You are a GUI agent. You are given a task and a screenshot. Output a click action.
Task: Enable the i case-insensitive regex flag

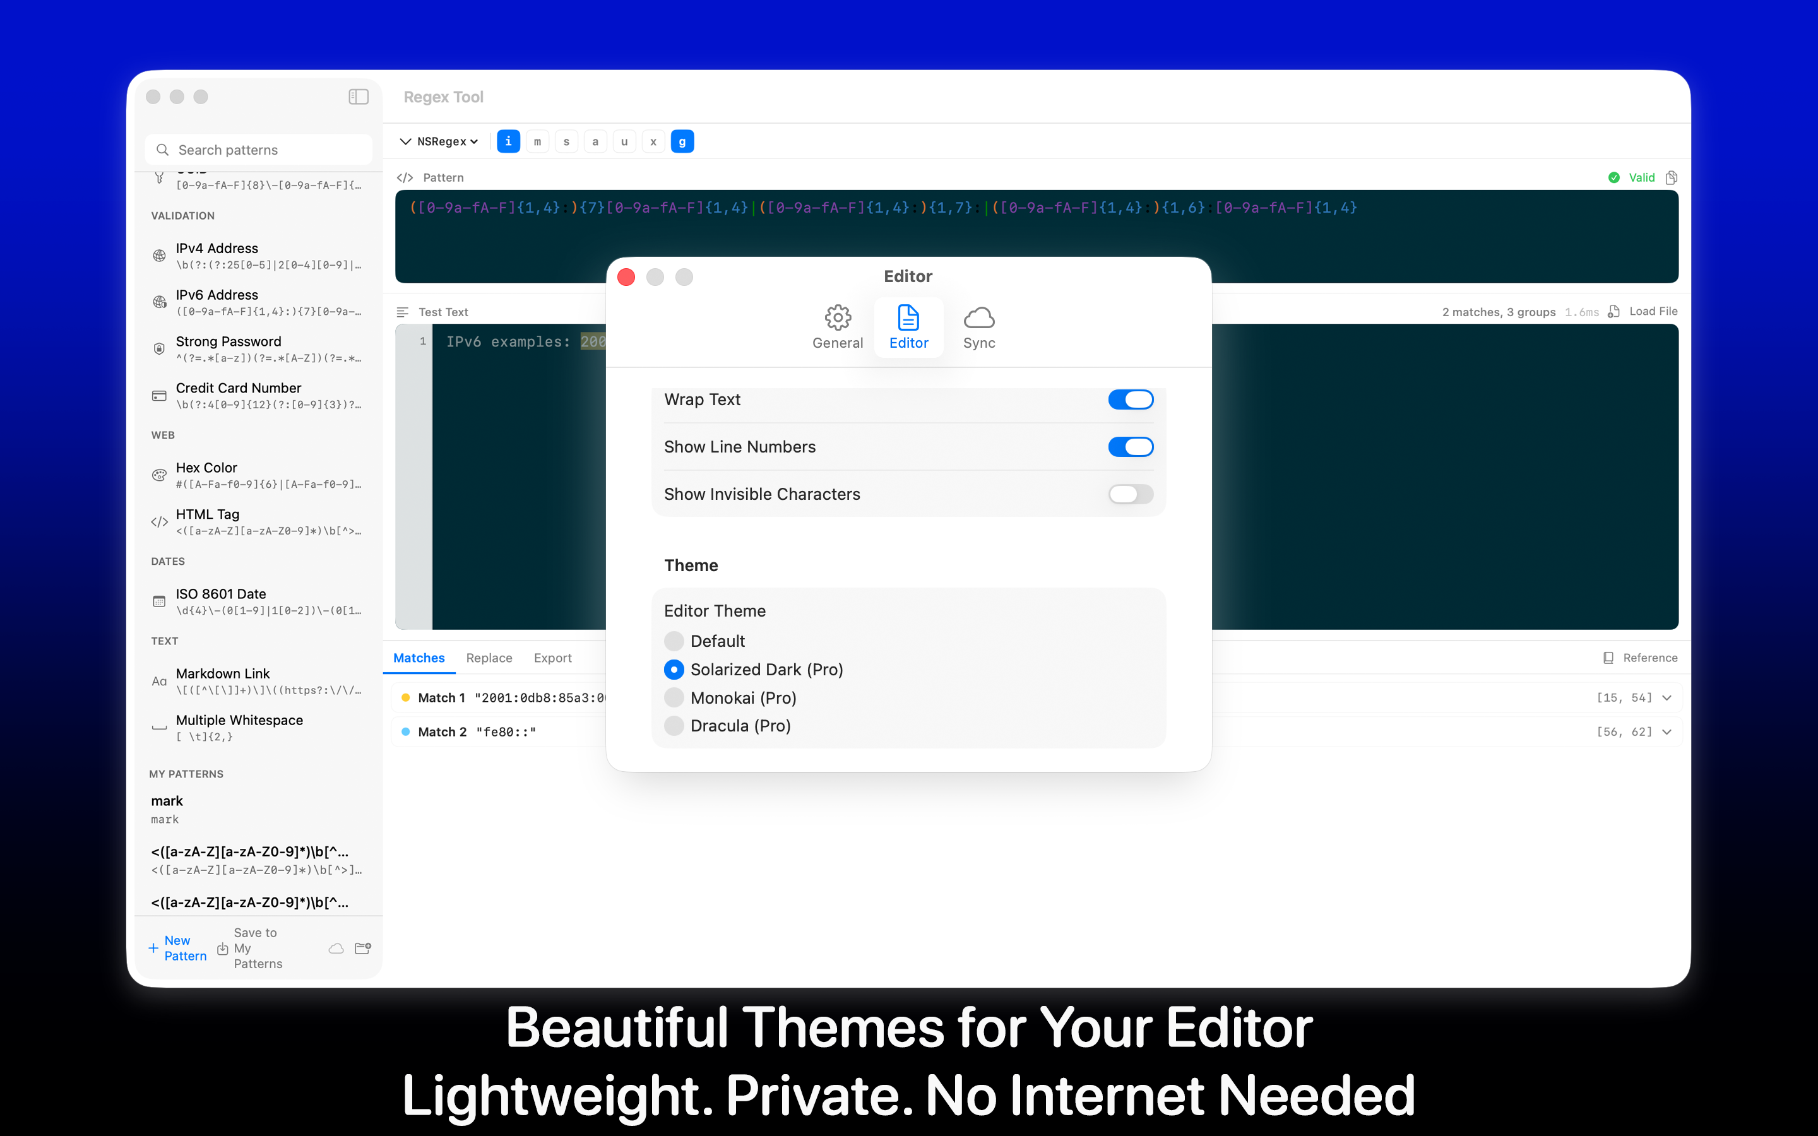pyautogui.click(x=509, y=141)
